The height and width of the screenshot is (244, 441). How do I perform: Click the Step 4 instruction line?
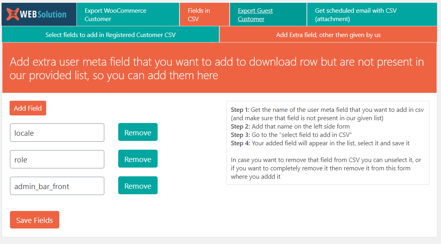click(x=320, y=143)
